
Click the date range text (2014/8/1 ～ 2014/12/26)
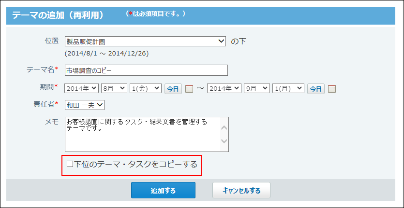click(106, 54)
